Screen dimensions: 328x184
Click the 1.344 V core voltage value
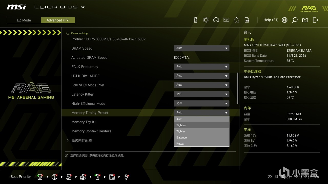pyautogui.click(x=292, y=92)
